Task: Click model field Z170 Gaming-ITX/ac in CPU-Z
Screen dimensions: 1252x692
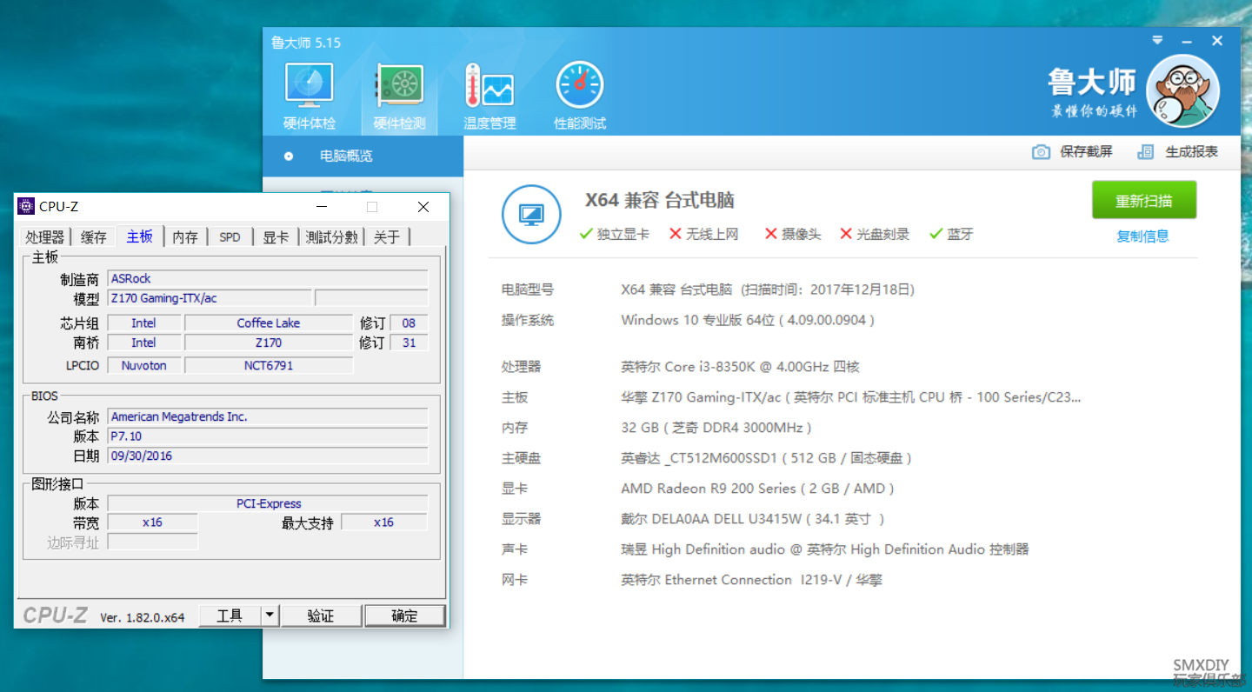Action: pos(210,298)
